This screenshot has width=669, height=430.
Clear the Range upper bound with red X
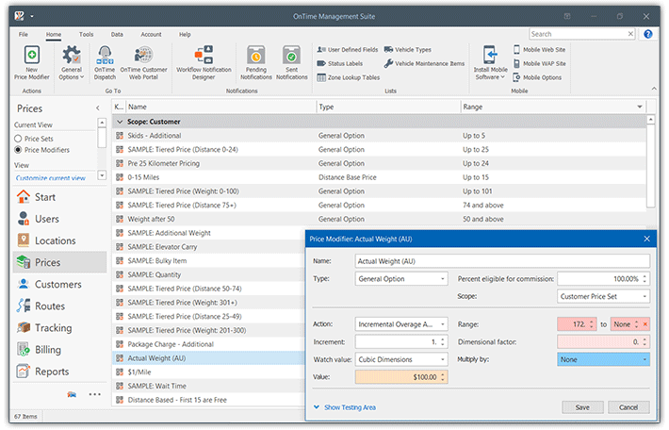[645, 324]
